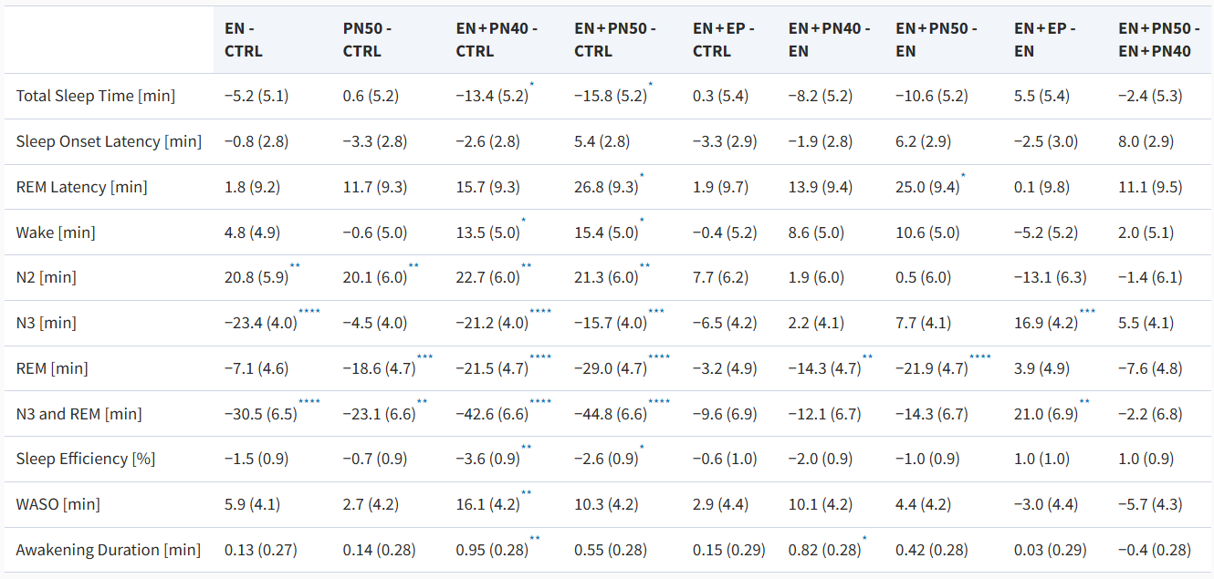Image resolution: width=1214 pixels, height=579 pixels.
Task: Click the 26.8 (9.3) REM Latency cell
Action: 606,187
